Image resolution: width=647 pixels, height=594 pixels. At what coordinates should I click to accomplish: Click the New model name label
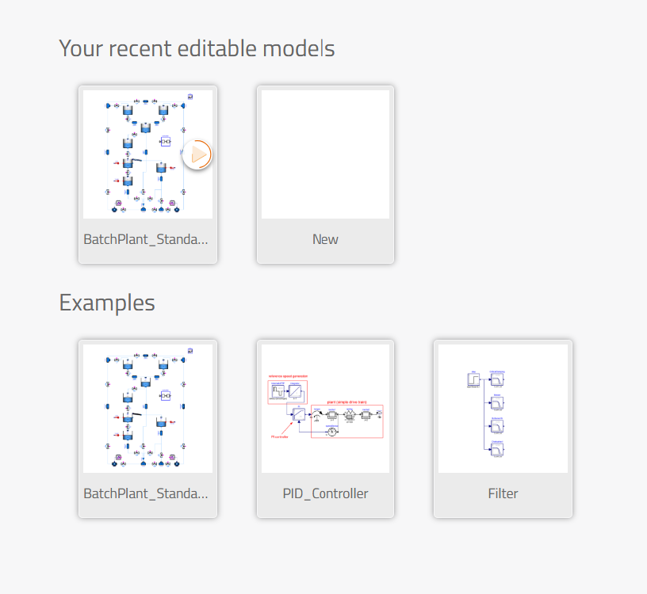tap(325, 239)
